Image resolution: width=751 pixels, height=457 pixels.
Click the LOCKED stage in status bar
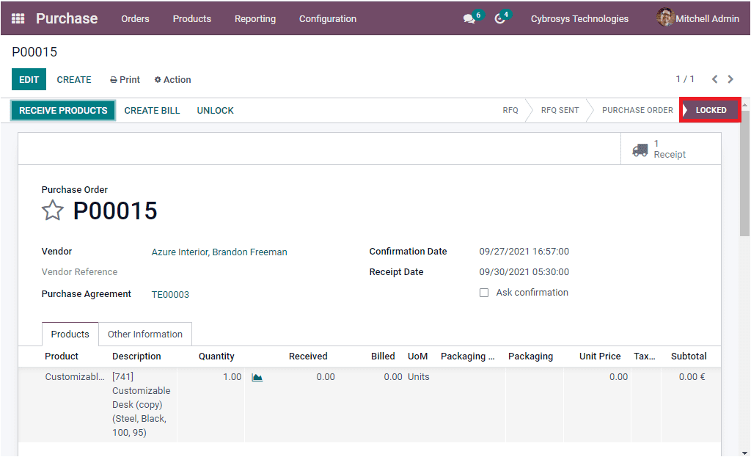point(709,109)
